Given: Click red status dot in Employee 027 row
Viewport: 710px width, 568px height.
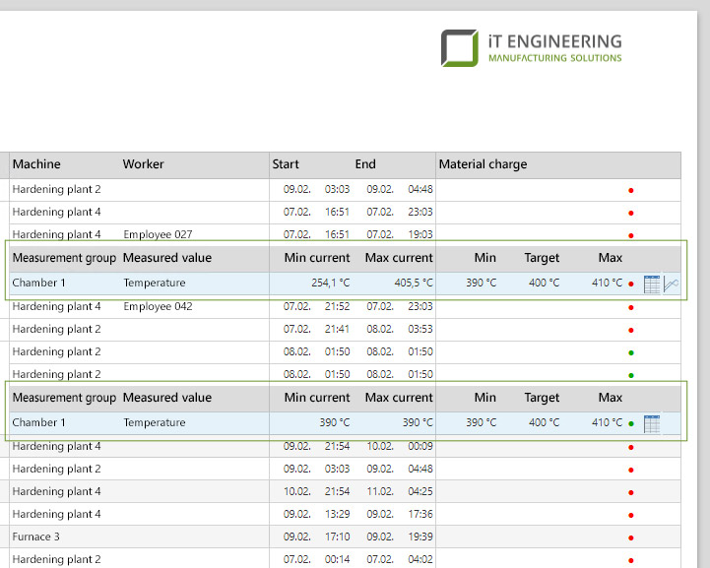Looking at the screenshot, I should (x=630, y=235).
